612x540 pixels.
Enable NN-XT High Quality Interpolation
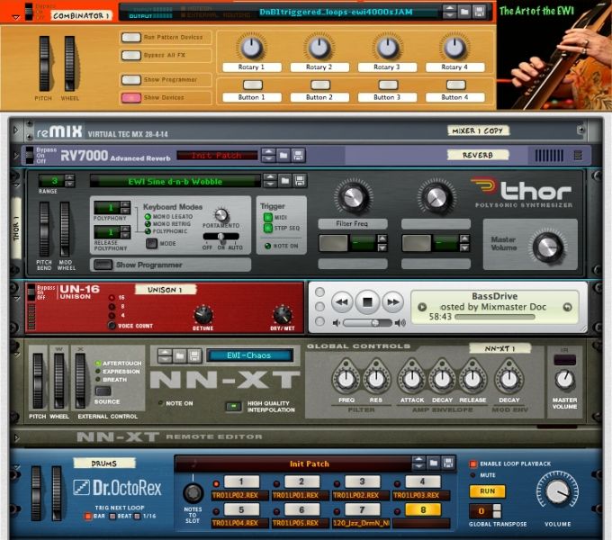tap(232, 406)
